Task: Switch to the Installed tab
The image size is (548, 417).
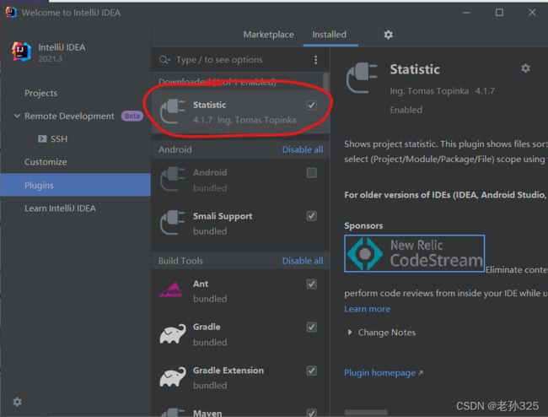Action: [329, 35]
